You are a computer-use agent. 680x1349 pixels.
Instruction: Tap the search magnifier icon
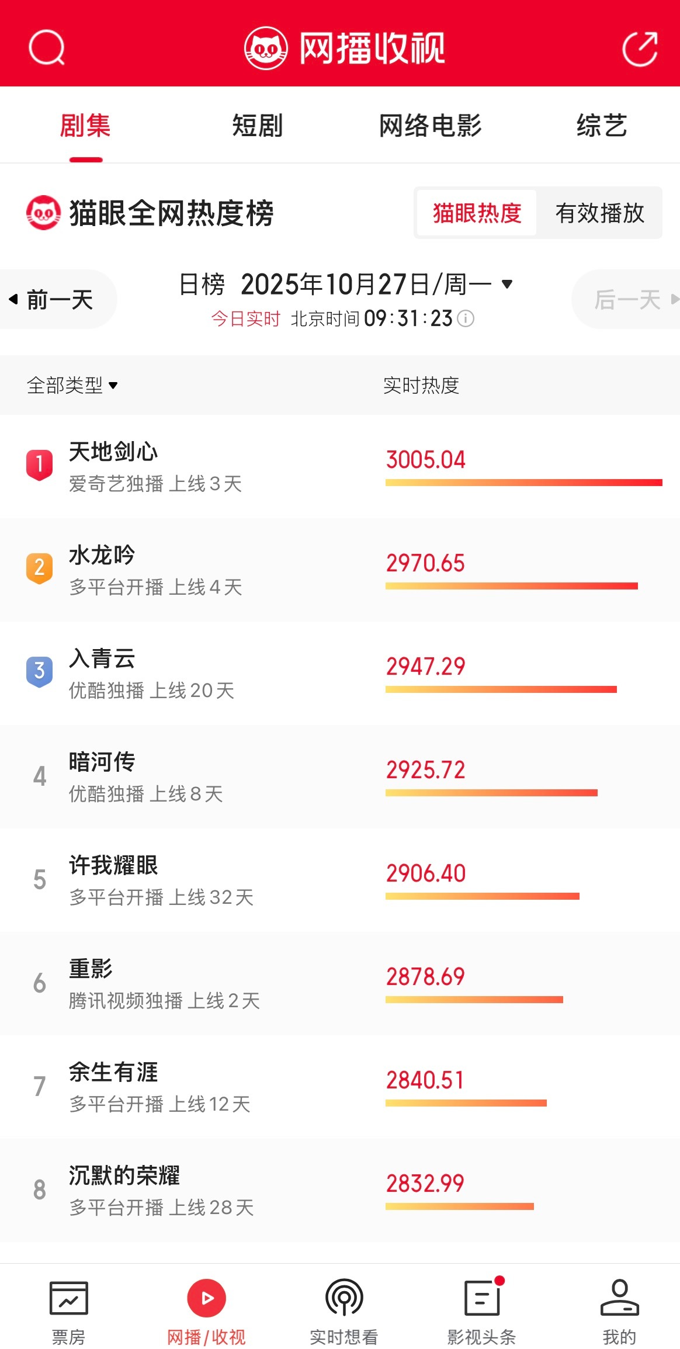click(x=47, y=48)
